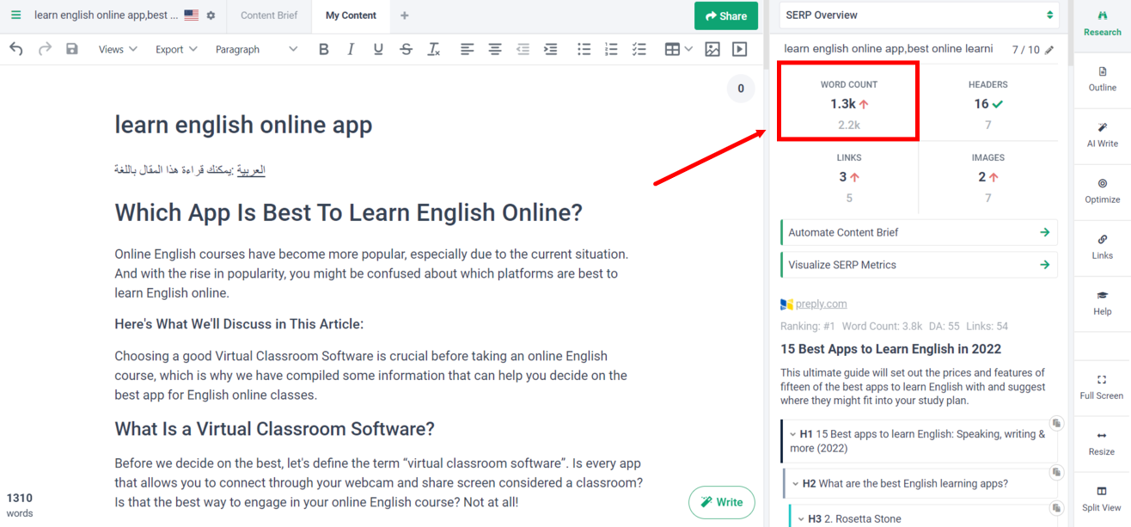The height and width of the screenshot is (527, 1131).
Task: Open the Views dropdown
Action: click(x=117, y=49)
